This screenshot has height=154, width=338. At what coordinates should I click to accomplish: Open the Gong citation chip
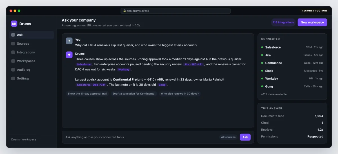162,85
